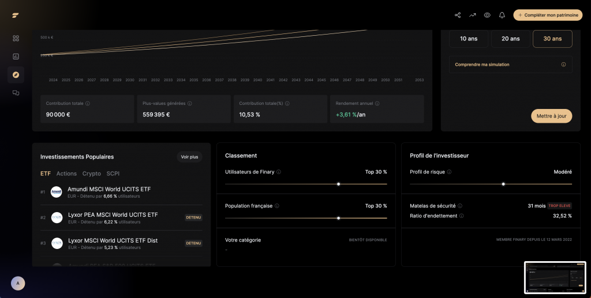Click info icon next to Contribution totale(%)

287,104
